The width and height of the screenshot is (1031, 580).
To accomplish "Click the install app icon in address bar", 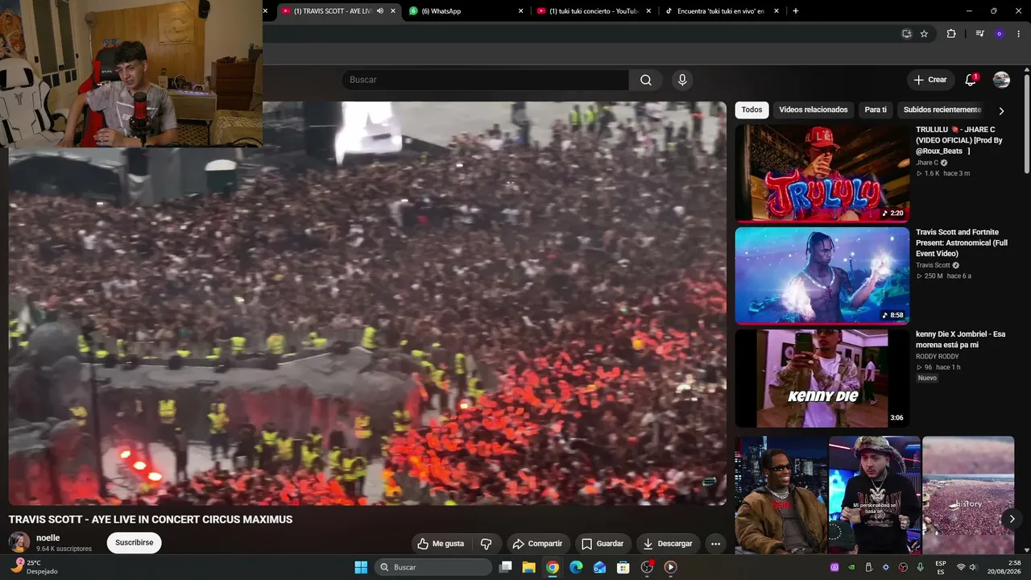I will pyautogui.click(x=906, y=34).
